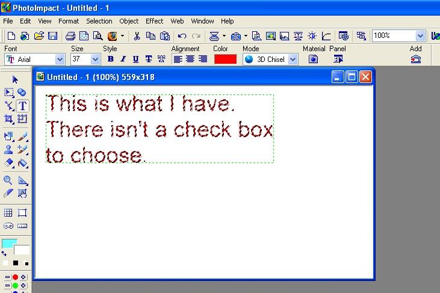This screenshot has width=440, height=293.
Task: Save the document with the floppy disk icon
Action: click(53, 36)
